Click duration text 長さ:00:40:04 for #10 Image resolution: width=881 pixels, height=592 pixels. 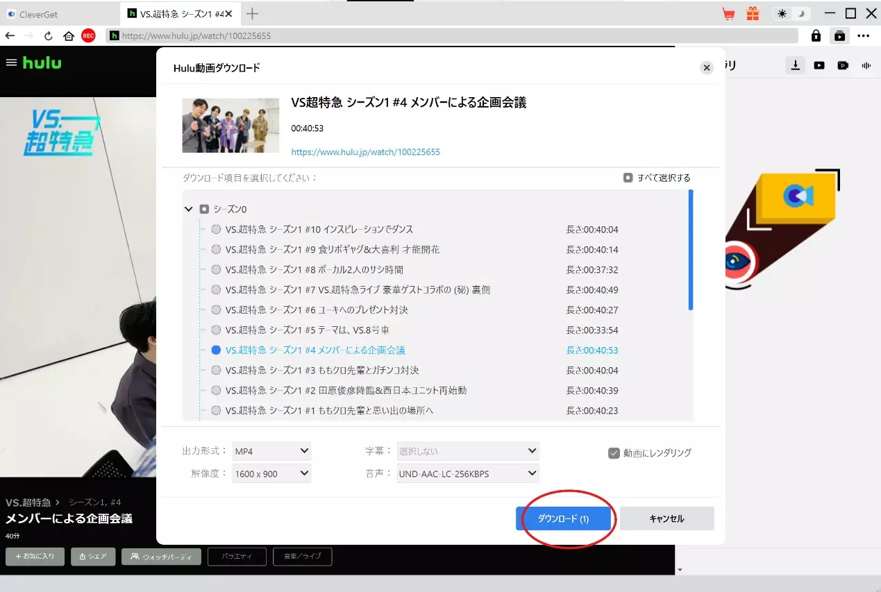click(592, 230)
